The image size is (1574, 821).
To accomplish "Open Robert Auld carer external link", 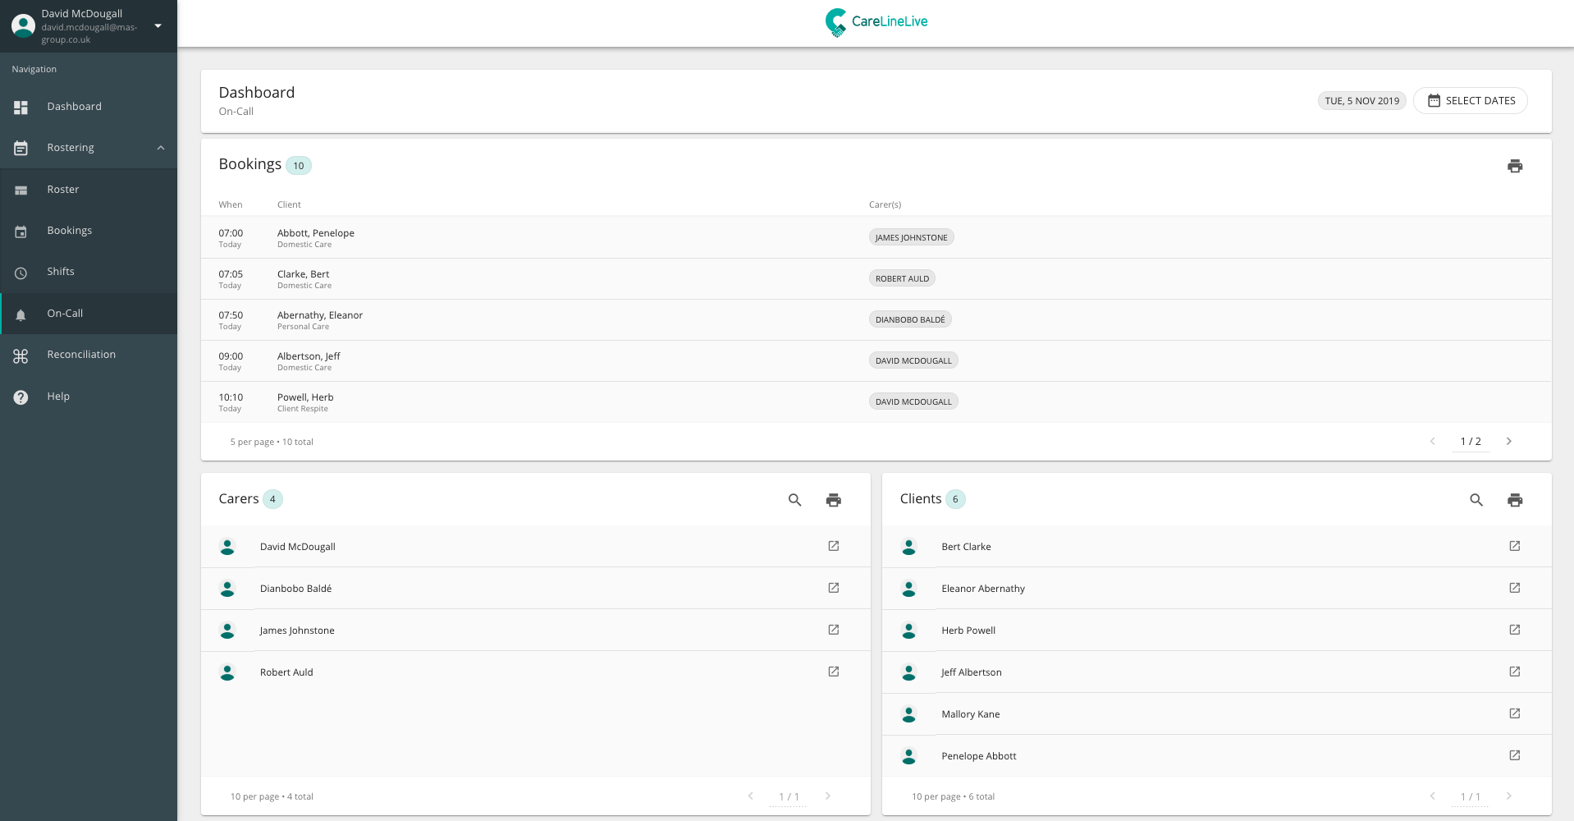I will [x=834, y=672].
